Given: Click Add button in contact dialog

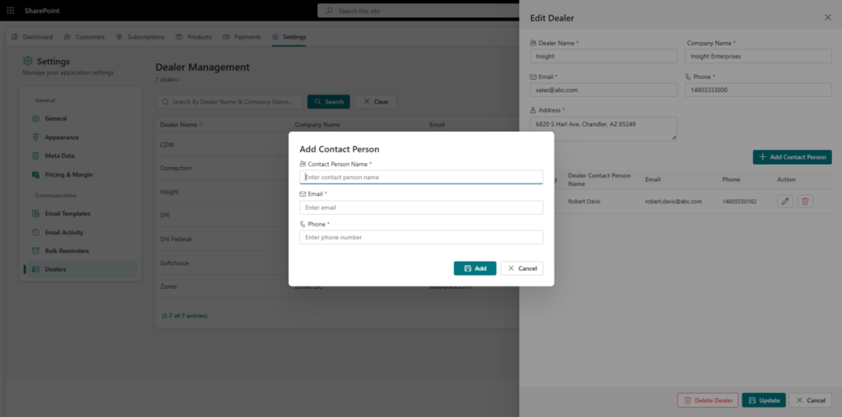Looking at the screenshot, I should (474, 268).
